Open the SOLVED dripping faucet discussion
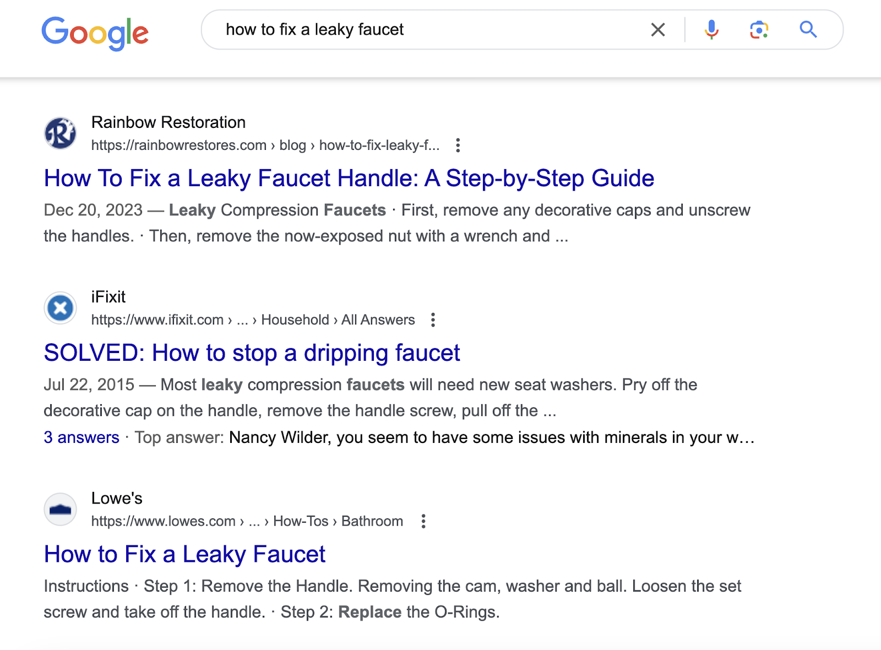Screen dimensions: 881x650 point(252,353)
